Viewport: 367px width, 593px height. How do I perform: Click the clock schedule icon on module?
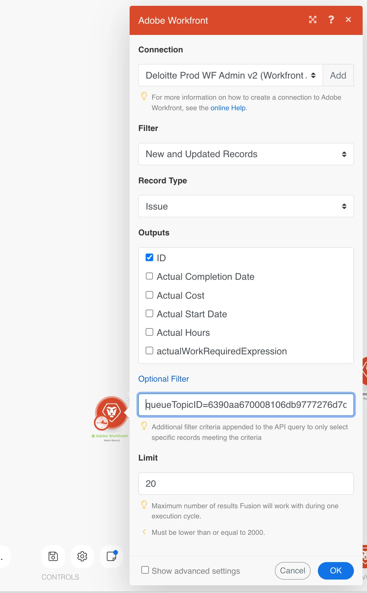[101, 423]
